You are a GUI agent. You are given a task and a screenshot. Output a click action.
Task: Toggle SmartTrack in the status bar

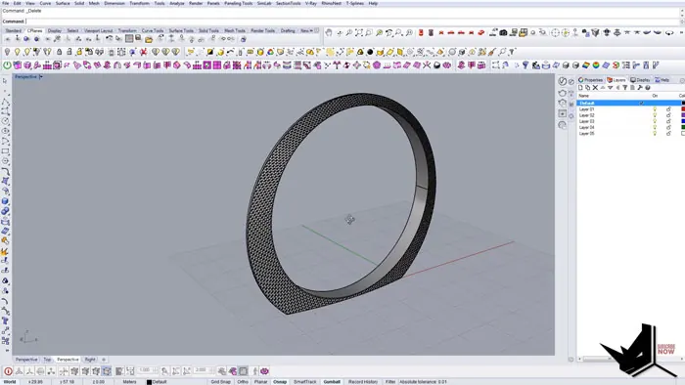tap(305, 381)
